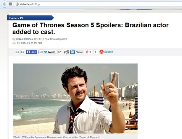The width and height of the screenshot is (182, 139).
Task: Click the shrturl.co address bar field
Action: point(99,4)
